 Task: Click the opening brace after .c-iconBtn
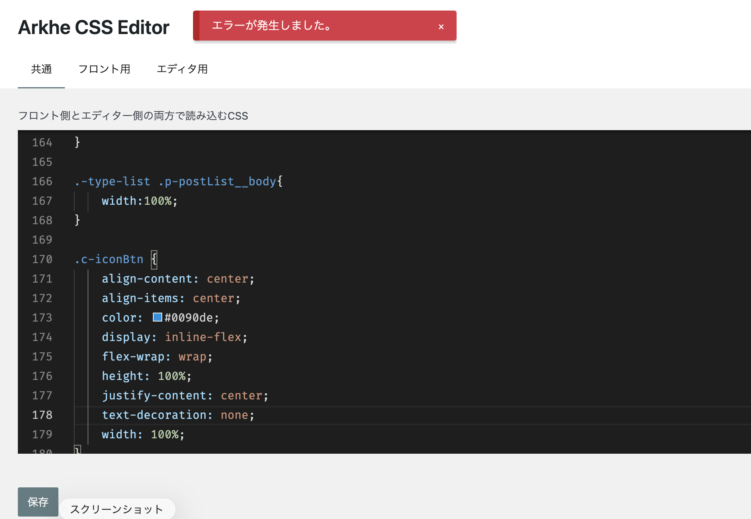click(154, 259)
